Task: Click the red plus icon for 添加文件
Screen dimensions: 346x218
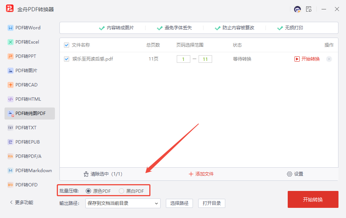Action: pyautogui.click(x=191, y=174)
